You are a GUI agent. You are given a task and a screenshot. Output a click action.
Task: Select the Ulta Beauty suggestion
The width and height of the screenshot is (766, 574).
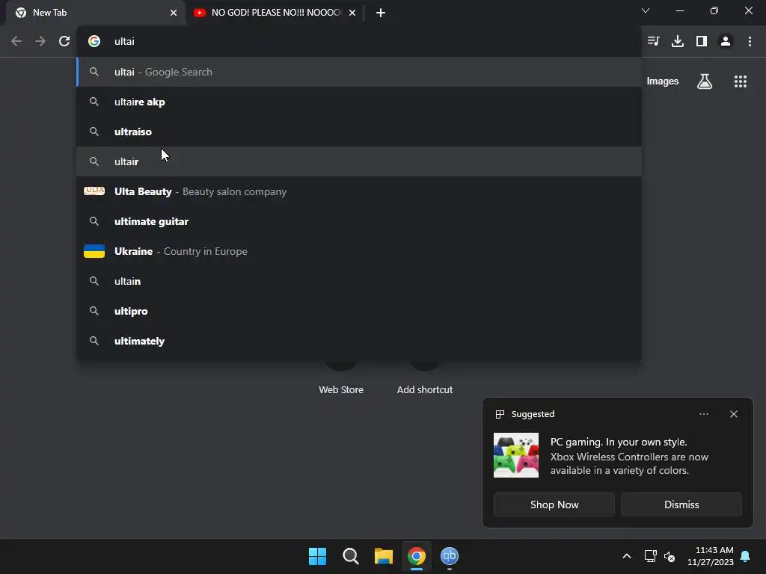pyautogui.click(x=359, y=191)
